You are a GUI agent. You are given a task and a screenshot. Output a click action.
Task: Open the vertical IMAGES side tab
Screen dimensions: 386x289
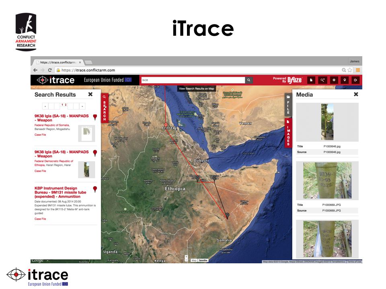[288, 133]
